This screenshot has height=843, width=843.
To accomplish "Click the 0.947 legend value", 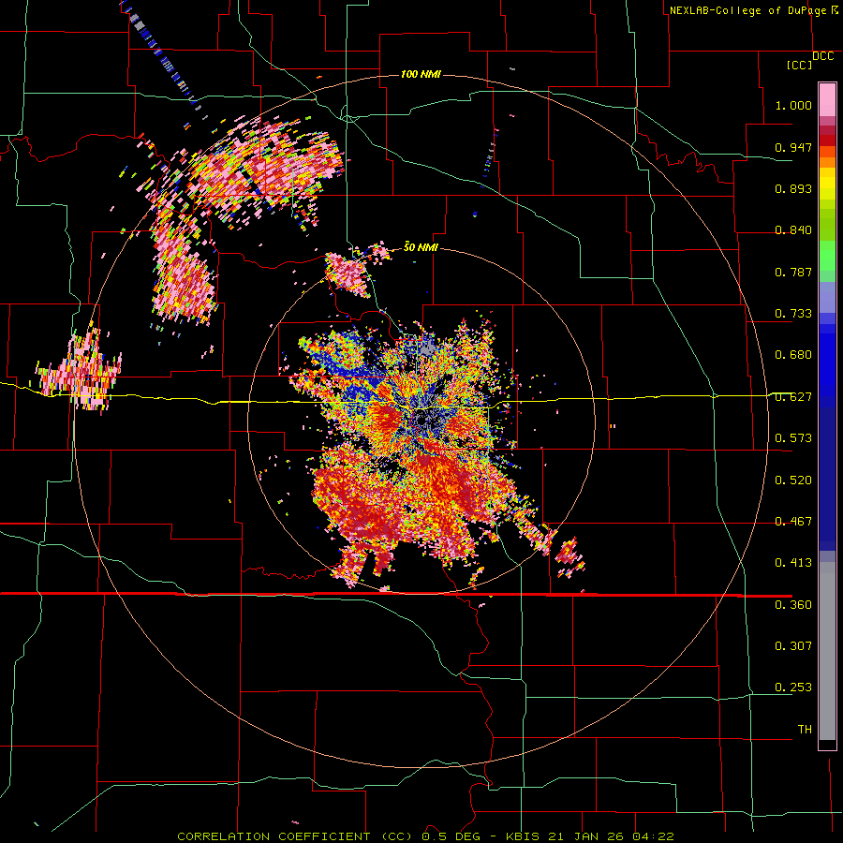I will pyautogui.click(x=793, y=147).
